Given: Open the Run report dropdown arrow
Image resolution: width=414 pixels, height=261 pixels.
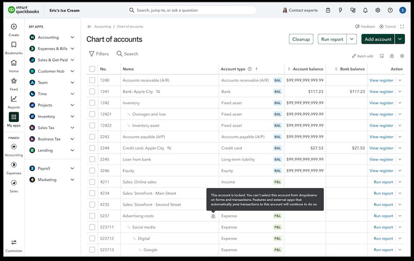Looking at the screenshot, I should click(x=351, y=39).
